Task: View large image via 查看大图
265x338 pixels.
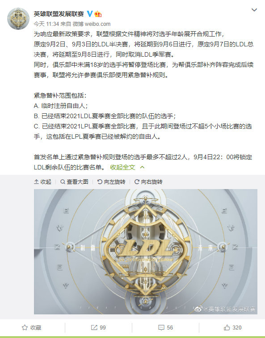Action: [x=74, y=182]
